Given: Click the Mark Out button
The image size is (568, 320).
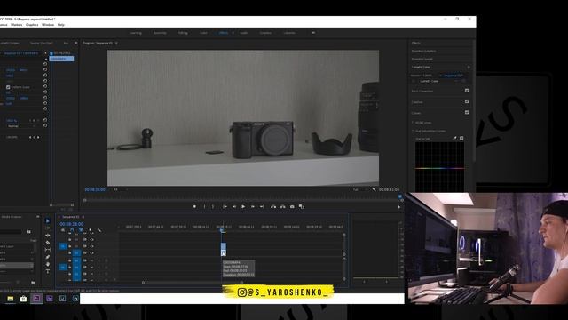Looking at the screenshot, I should [213, 206].
